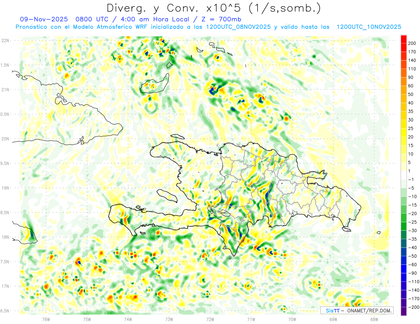Click the '68W' longitude label
The image size is (420, 324).
(374, 319)
